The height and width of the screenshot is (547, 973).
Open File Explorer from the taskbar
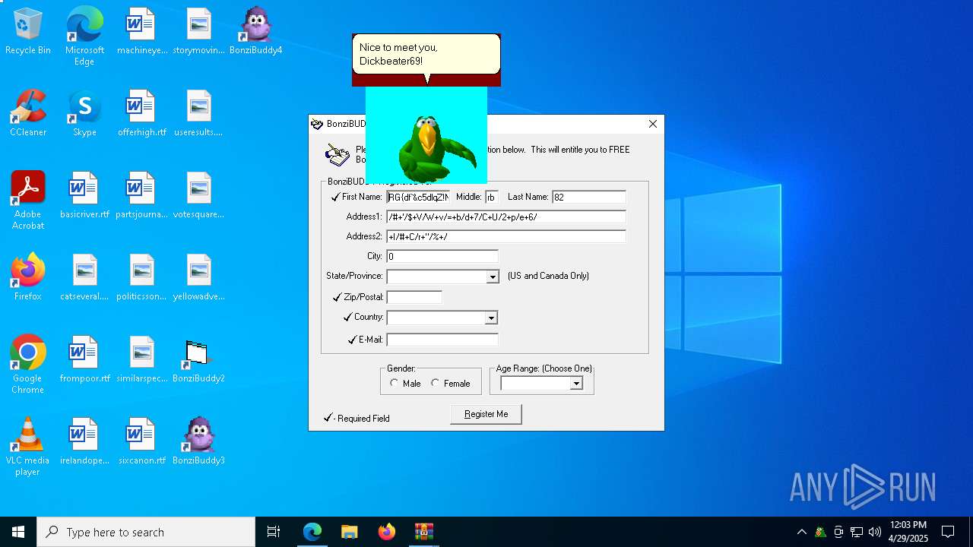point(349,532)
